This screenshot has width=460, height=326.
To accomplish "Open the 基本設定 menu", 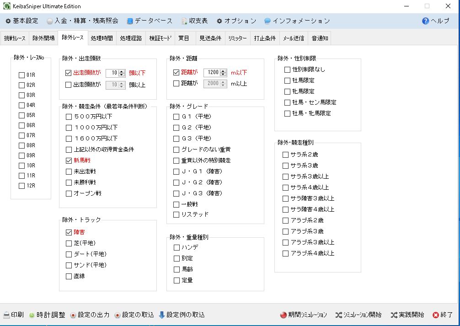I will (x=22, y=21).
